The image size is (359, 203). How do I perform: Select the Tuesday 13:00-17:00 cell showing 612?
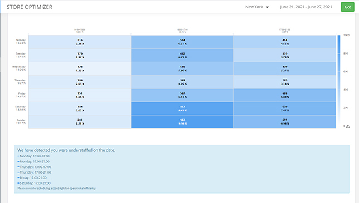click(182, 55)
